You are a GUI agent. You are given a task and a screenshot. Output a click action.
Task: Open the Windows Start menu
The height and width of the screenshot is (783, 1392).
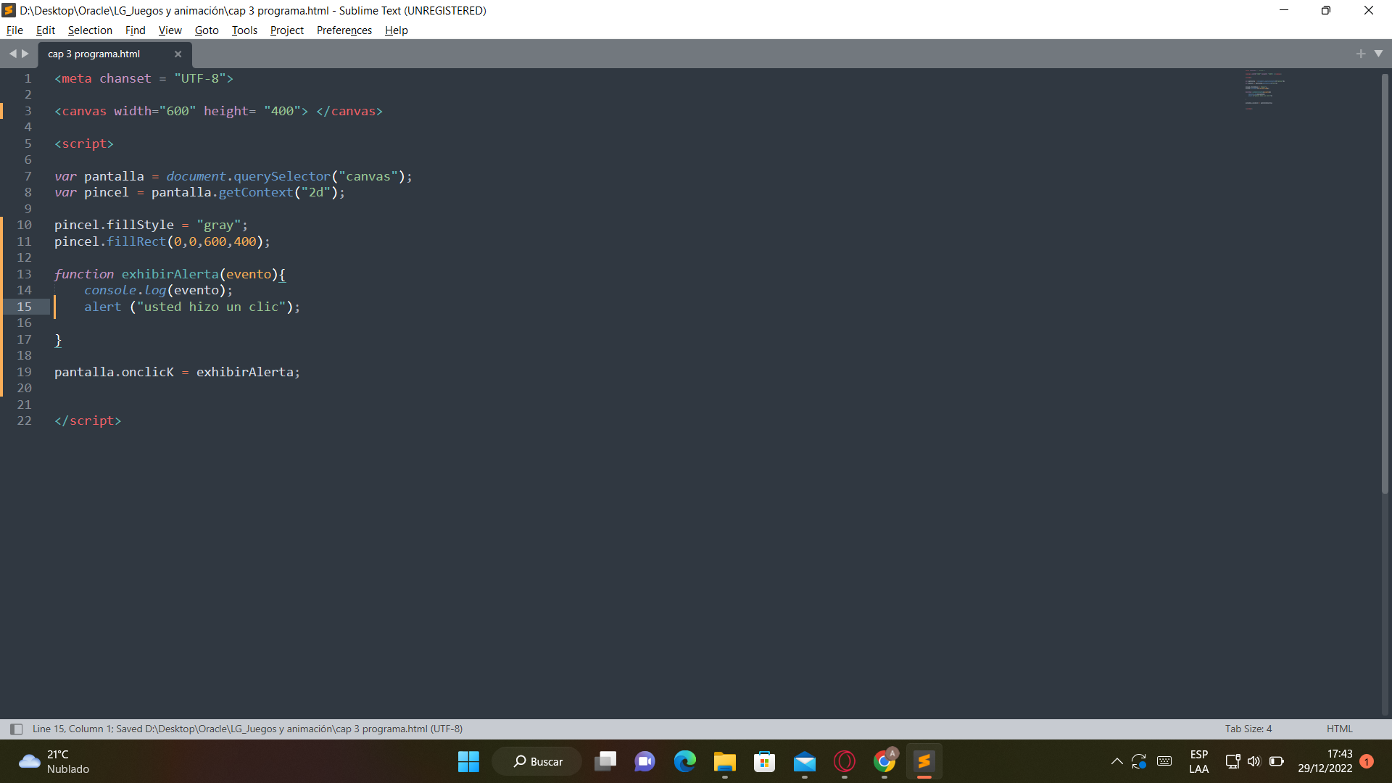468,761
